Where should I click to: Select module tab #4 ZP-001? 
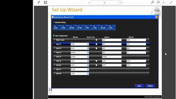tap(81, 27)
